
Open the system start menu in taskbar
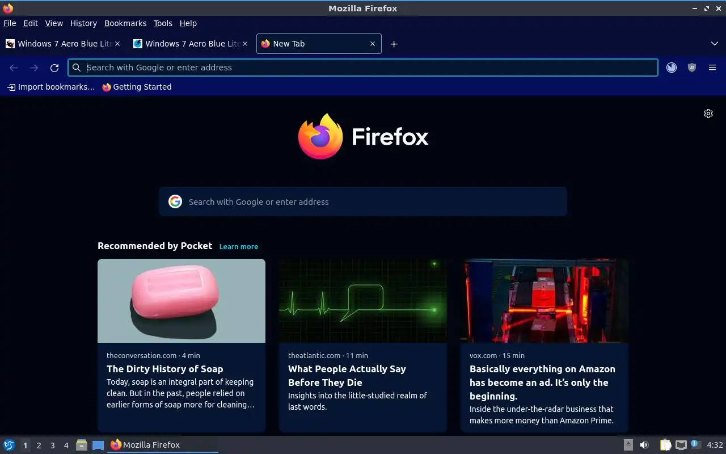point(9,445)
